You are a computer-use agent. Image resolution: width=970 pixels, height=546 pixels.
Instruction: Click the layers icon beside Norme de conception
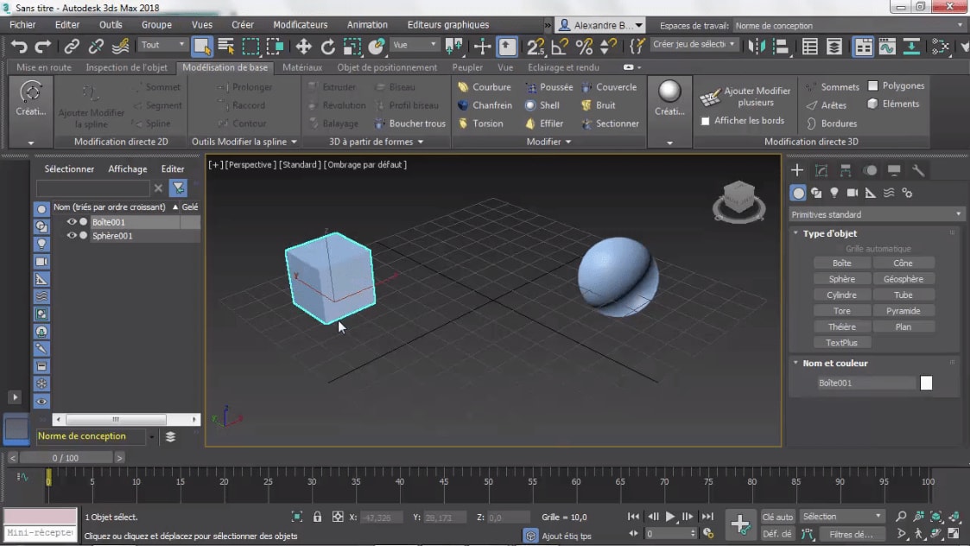(x=170, y=437)
